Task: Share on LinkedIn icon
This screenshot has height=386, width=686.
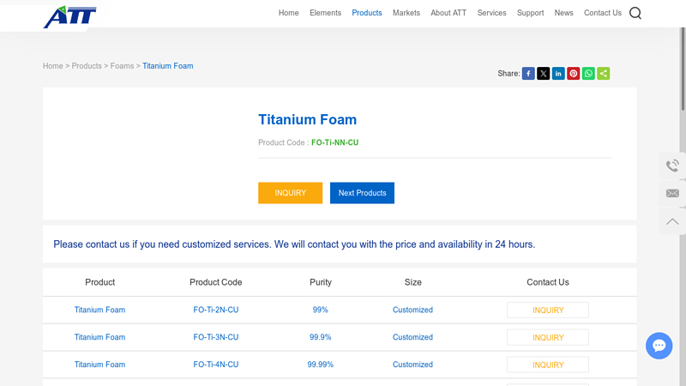Action: point(558,74)
